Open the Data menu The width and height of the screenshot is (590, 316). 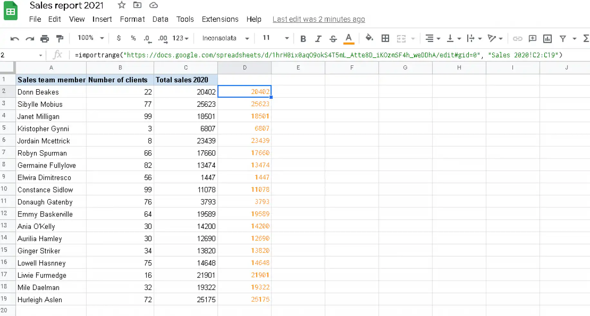tap(160, 19)
